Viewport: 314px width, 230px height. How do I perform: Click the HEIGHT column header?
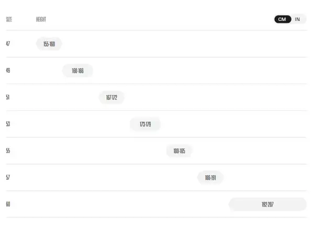click(x=41, y=19)
